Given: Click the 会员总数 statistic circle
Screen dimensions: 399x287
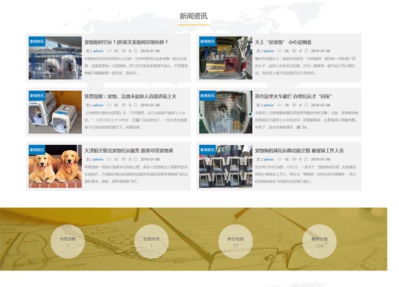Looking at the screenshot, I should click(68, 241).
